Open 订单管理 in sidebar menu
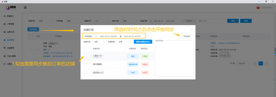This screenshot has width=276, height=97. click(x=11, y=24)
